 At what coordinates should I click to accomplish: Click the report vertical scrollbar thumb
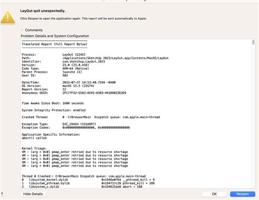click(x=253, y=42)
